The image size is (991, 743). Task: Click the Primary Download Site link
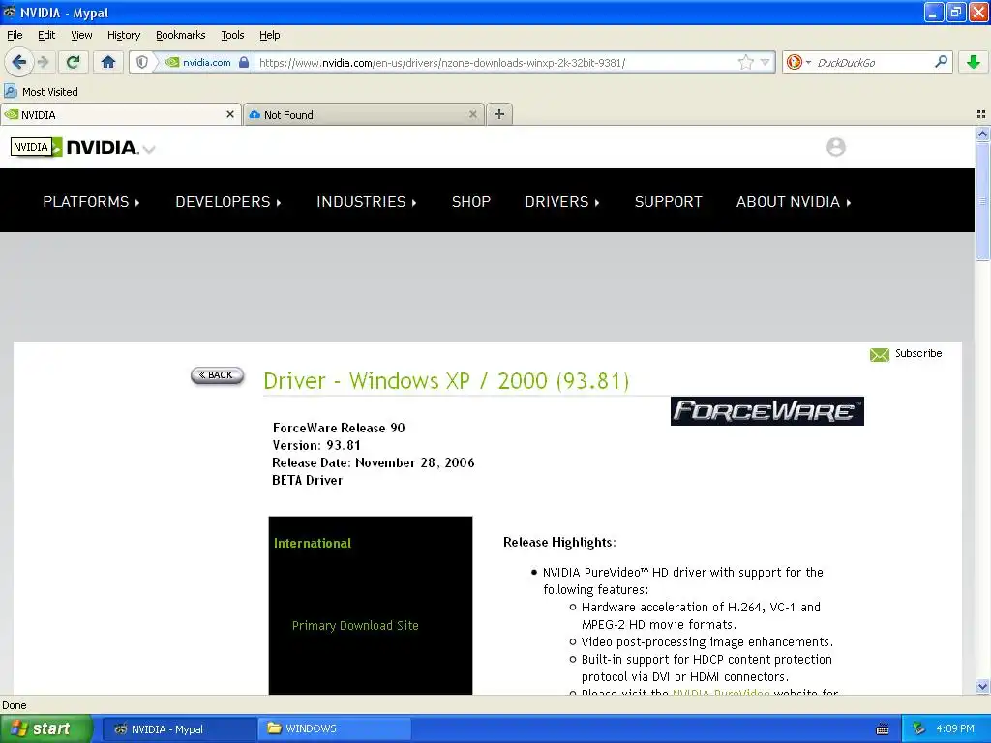tap(355, 626)
